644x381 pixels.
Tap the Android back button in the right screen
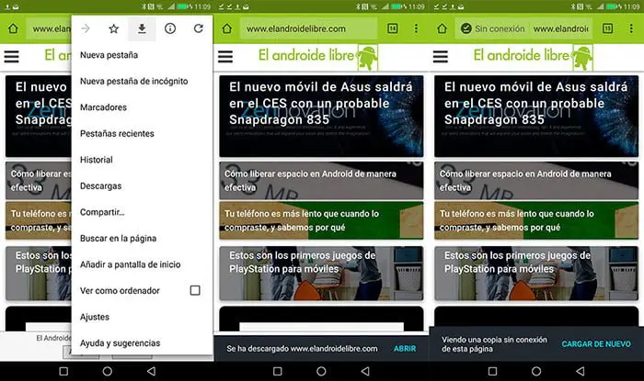click(580, 371)
